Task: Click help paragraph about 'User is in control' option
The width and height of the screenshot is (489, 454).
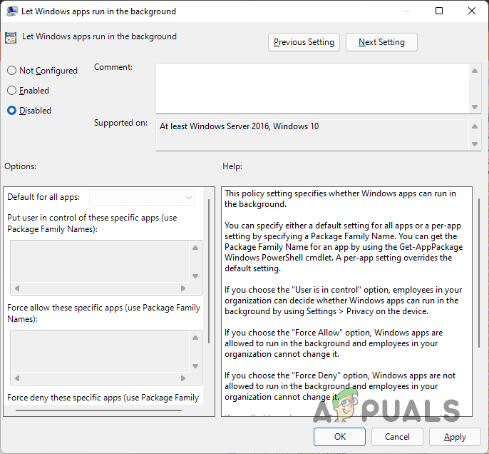Action: (x=343, y=301)
